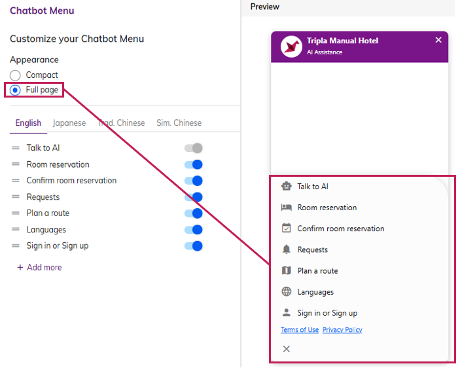Toggle the Talk to AI switch
This screenshot has width=460, height=368.
coord(194,149)
